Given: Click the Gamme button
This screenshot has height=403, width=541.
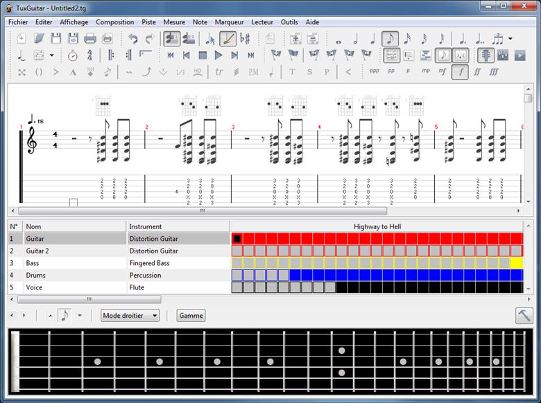Looking at the screenshot, I should pos(191,316).
